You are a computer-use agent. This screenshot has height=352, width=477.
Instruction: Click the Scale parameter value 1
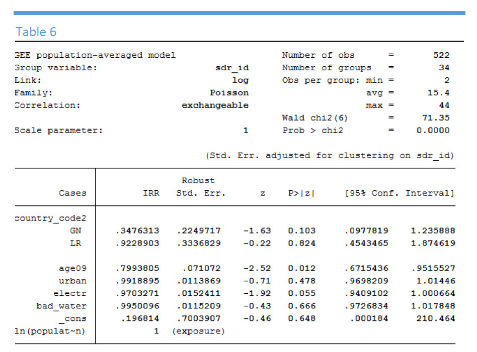coord(246,130)
